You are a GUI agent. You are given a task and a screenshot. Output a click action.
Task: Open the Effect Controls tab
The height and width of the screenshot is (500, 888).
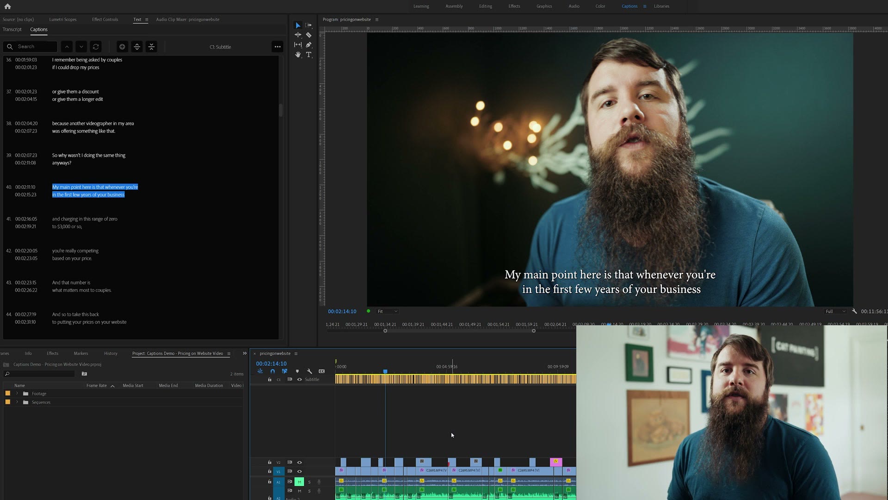click(x=105, y=19)
